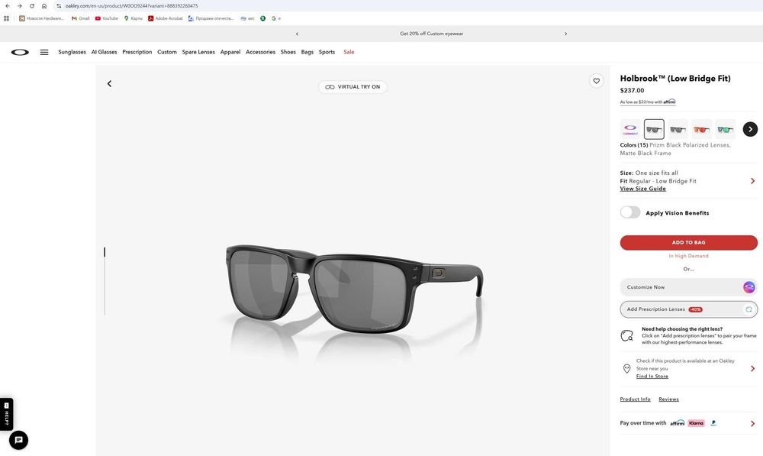Open the live chat bubble icon

[x=18, y=440]
